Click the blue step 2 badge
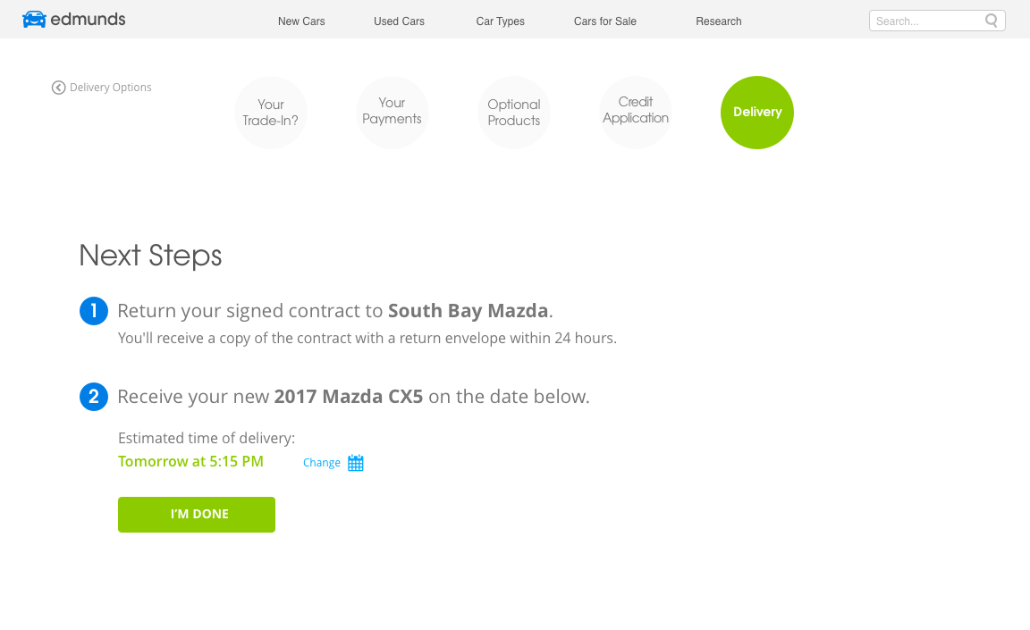Image resolution: width=1030 pixels, height=630 pixels. pos(94,397)
